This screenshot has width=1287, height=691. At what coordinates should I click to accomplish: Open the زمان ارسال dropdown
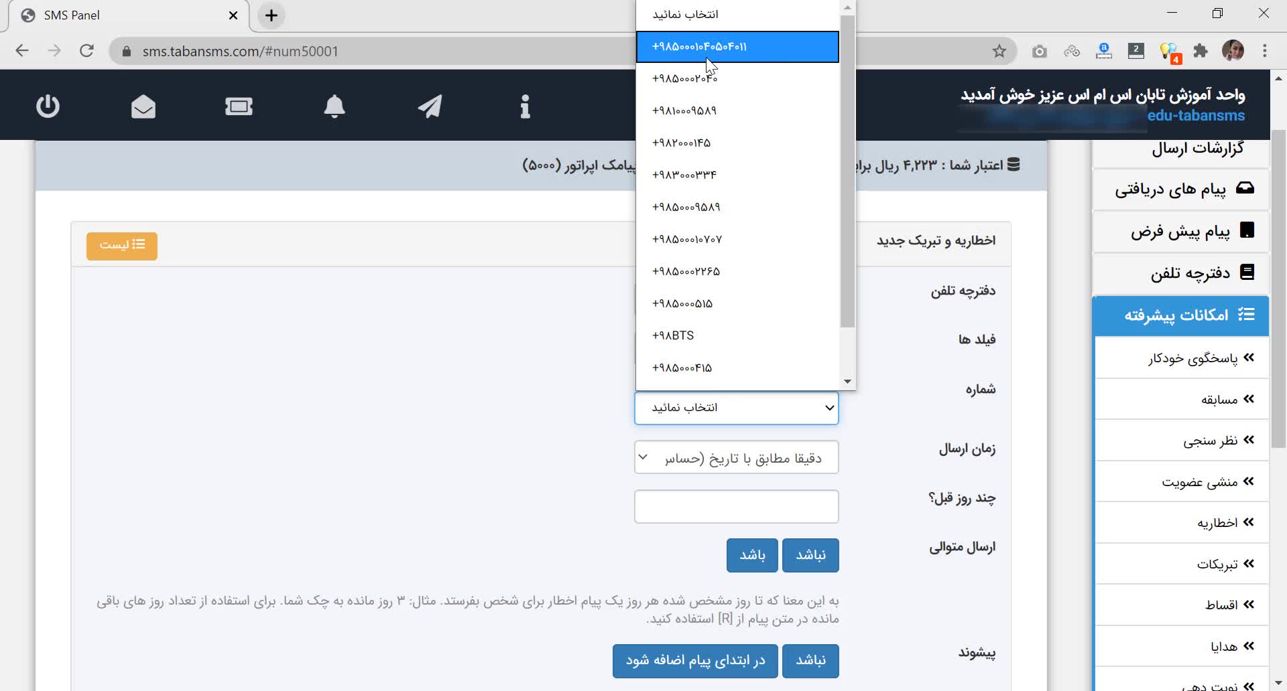point(736,457)
